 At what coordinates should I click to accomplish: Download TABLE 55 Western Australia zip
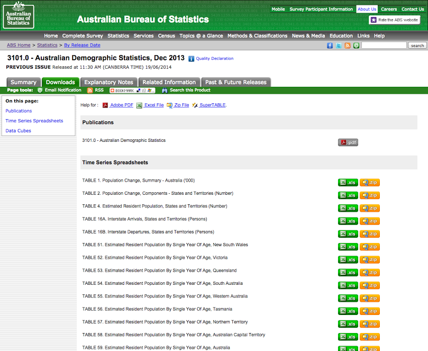[x=370, y=298]
